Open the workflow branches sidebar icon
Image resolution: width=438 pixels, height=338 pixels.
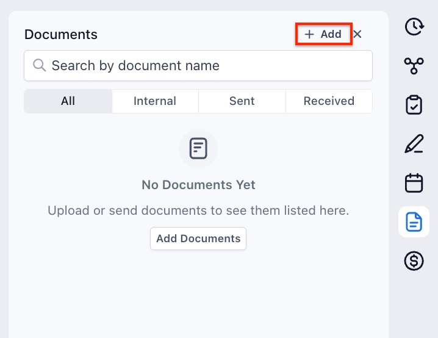[x=414, y=65]
